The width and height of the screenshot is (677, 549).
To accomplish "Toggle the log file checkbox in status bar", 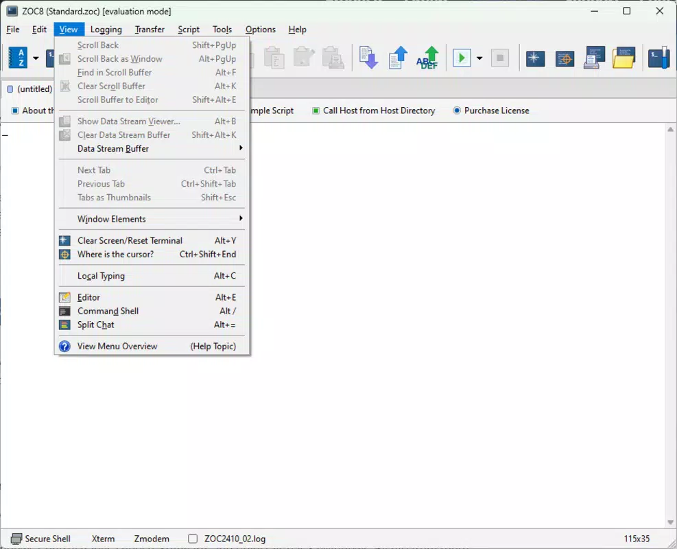I will click(x=193, y=539).
